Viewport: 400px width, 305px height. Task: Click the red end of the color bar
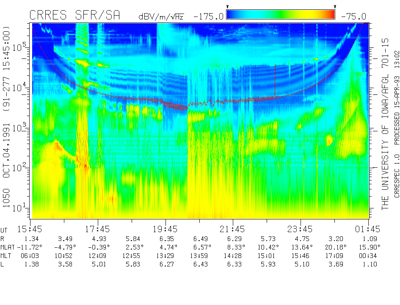pos(330,15)
